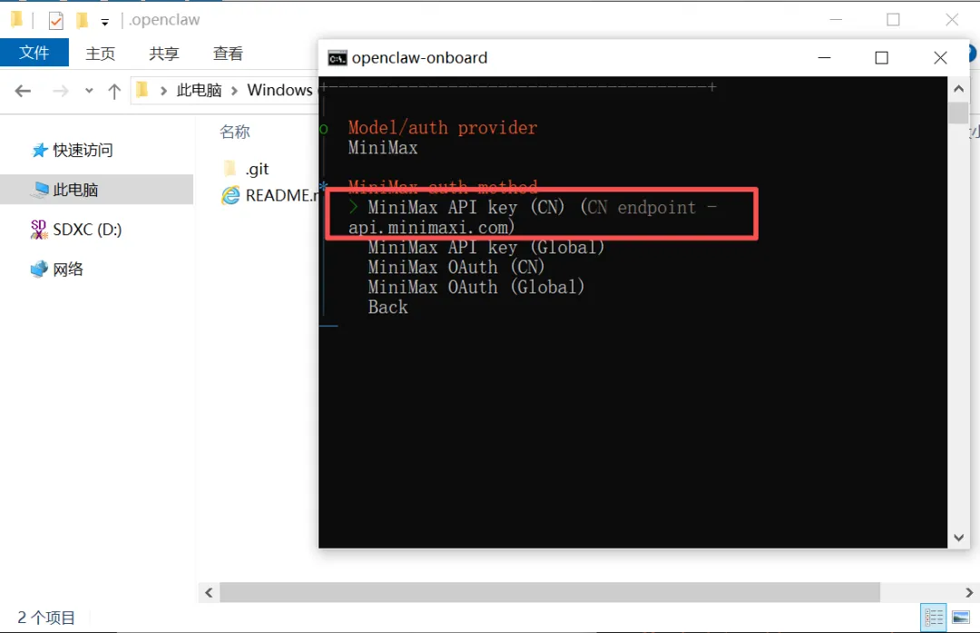Viewport: 980px width, 633px height.
Task: Open recent locations dropdown arrow
Action: [x=89, y=92]
